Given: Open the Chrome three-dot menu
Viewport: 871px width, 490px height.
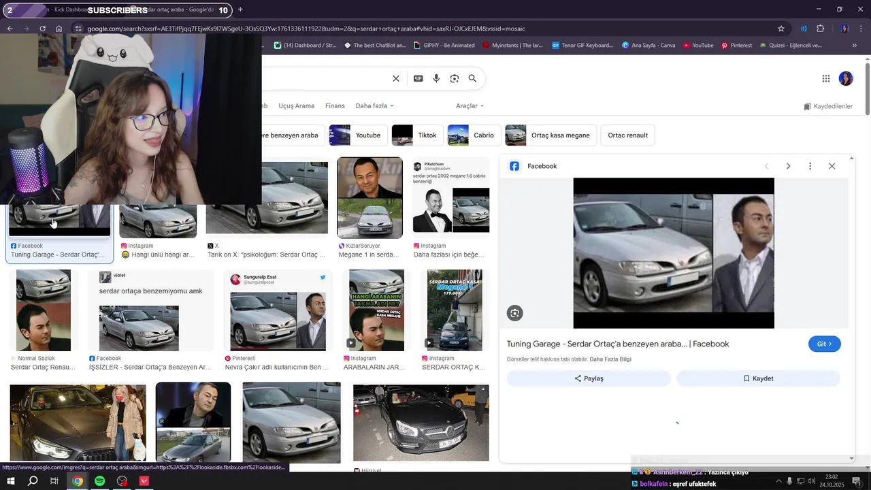Looking at the screenshot, I should (862, 29).
